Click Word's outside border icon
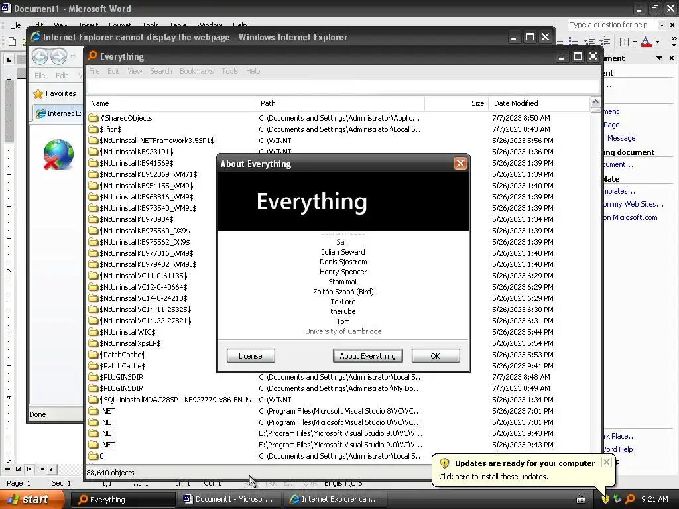Image resolution: width=679 pixels, height=509 pixels. pos(624,42)
